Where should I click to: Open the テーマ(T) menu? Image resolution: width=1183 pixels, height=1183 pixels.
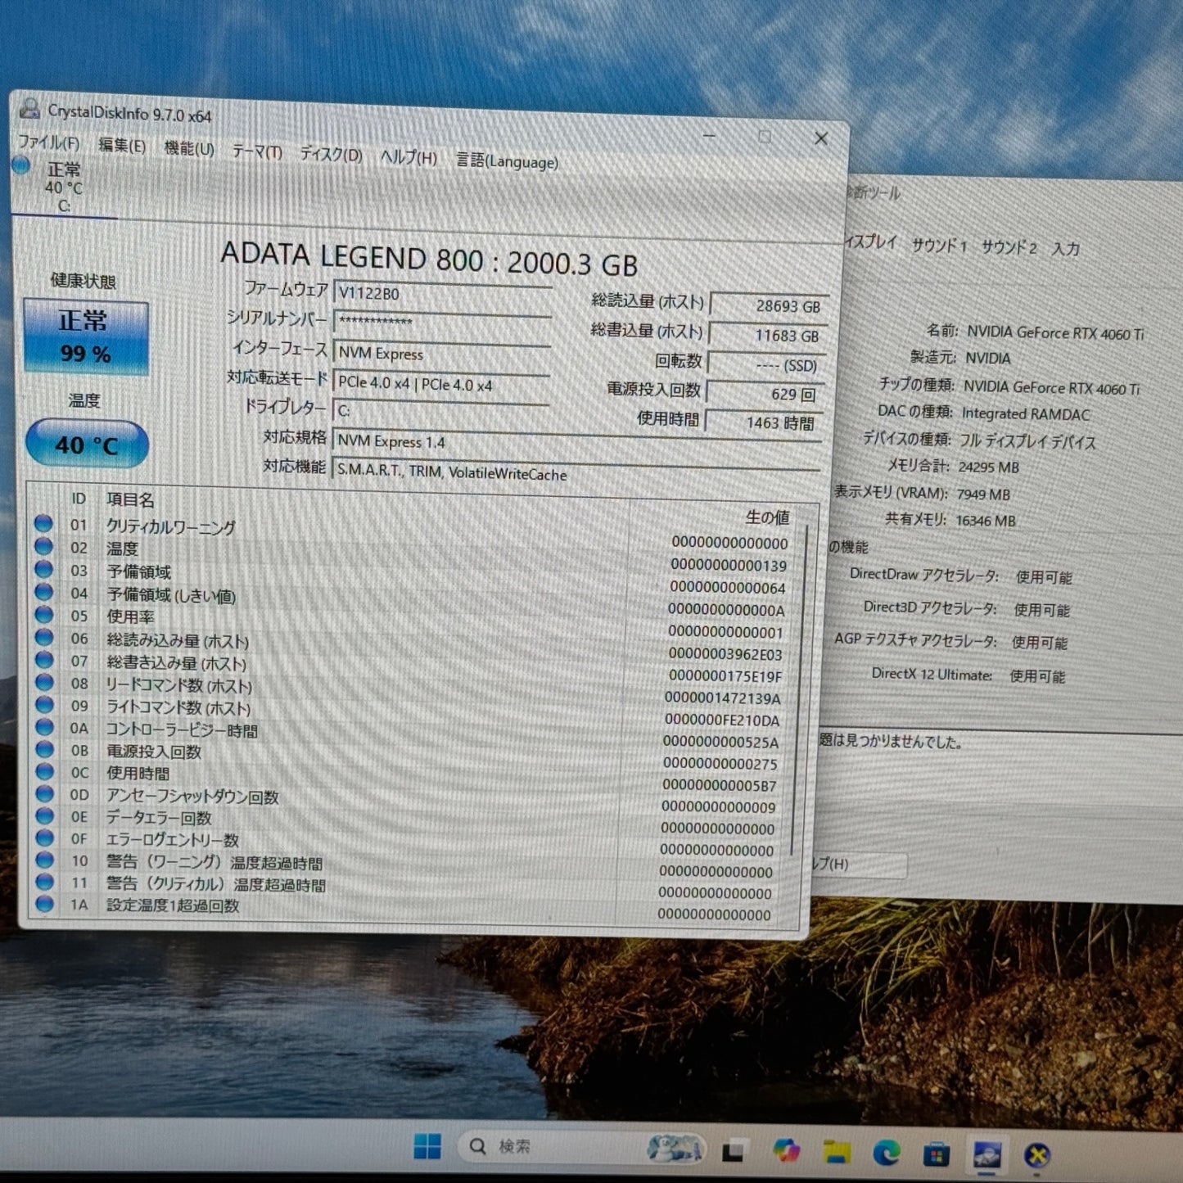point(256,151)
